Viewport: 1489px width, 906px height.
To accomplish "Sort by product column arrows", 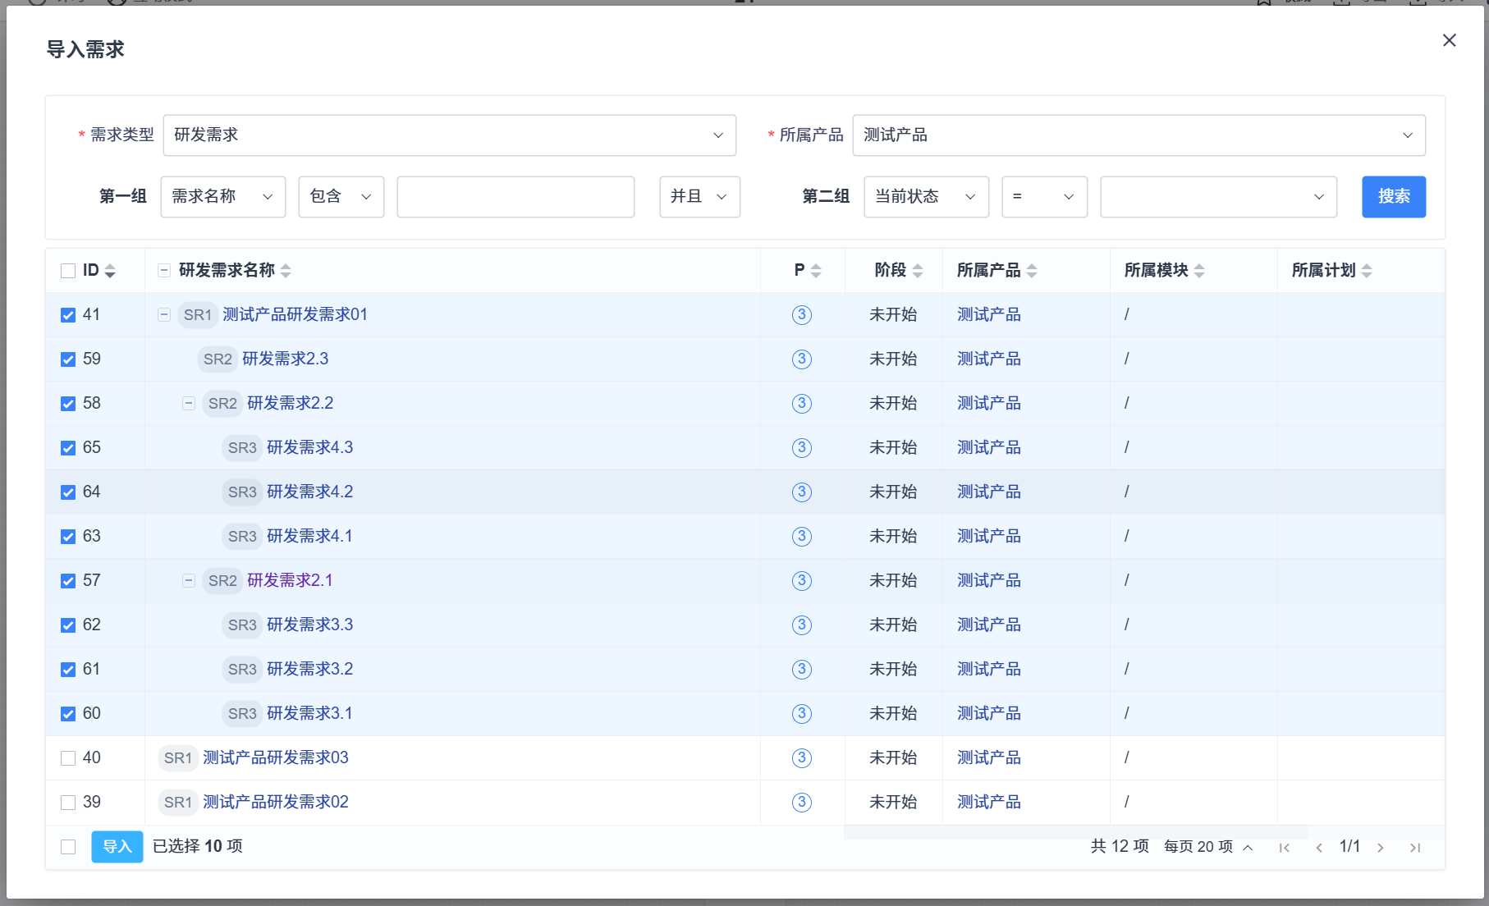I will (1032, 271).
